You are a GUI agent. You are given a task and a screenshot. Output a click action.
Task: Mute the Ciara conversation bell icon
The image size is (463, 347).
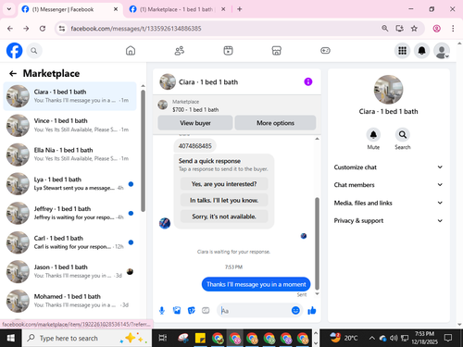[373, 135]
